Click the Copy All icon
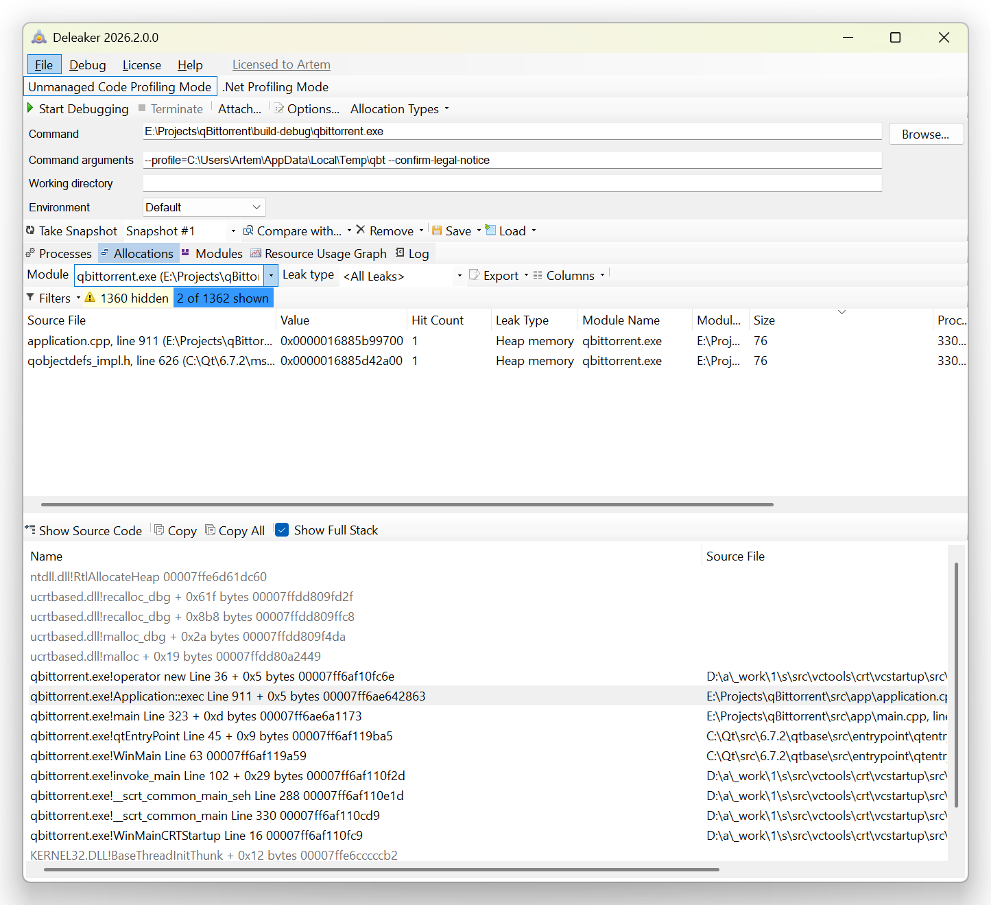The image size is (991, 905). [211, 530]
